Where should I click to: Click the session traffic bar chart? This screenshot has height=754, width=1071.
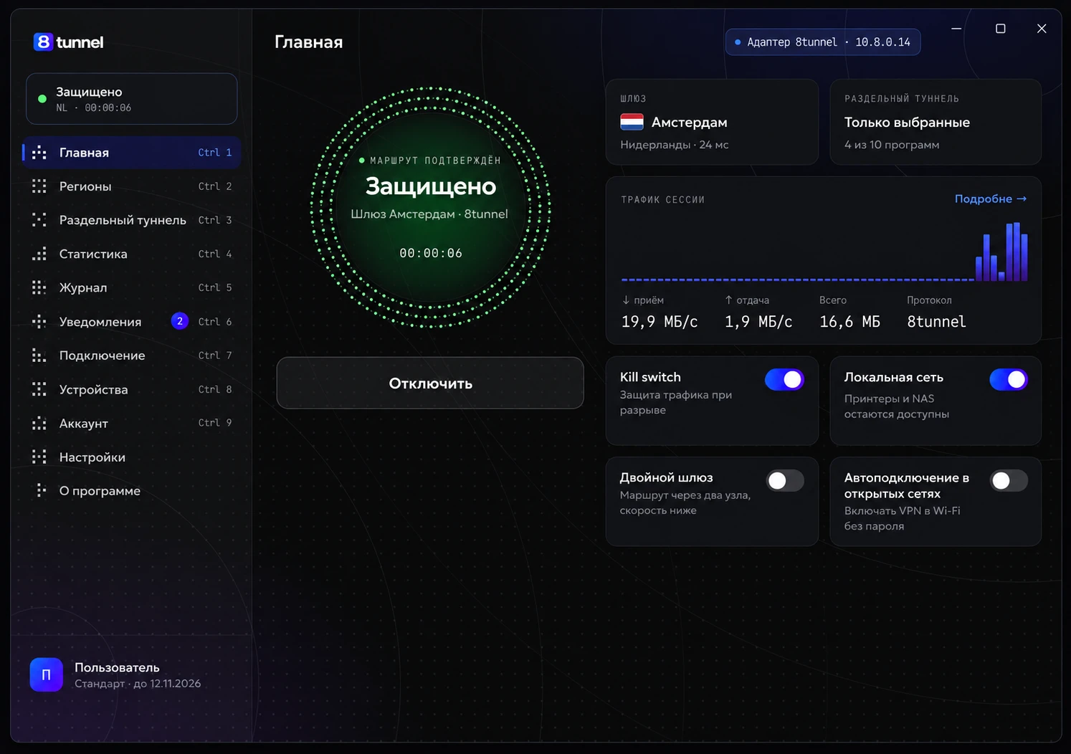point(824,251)
